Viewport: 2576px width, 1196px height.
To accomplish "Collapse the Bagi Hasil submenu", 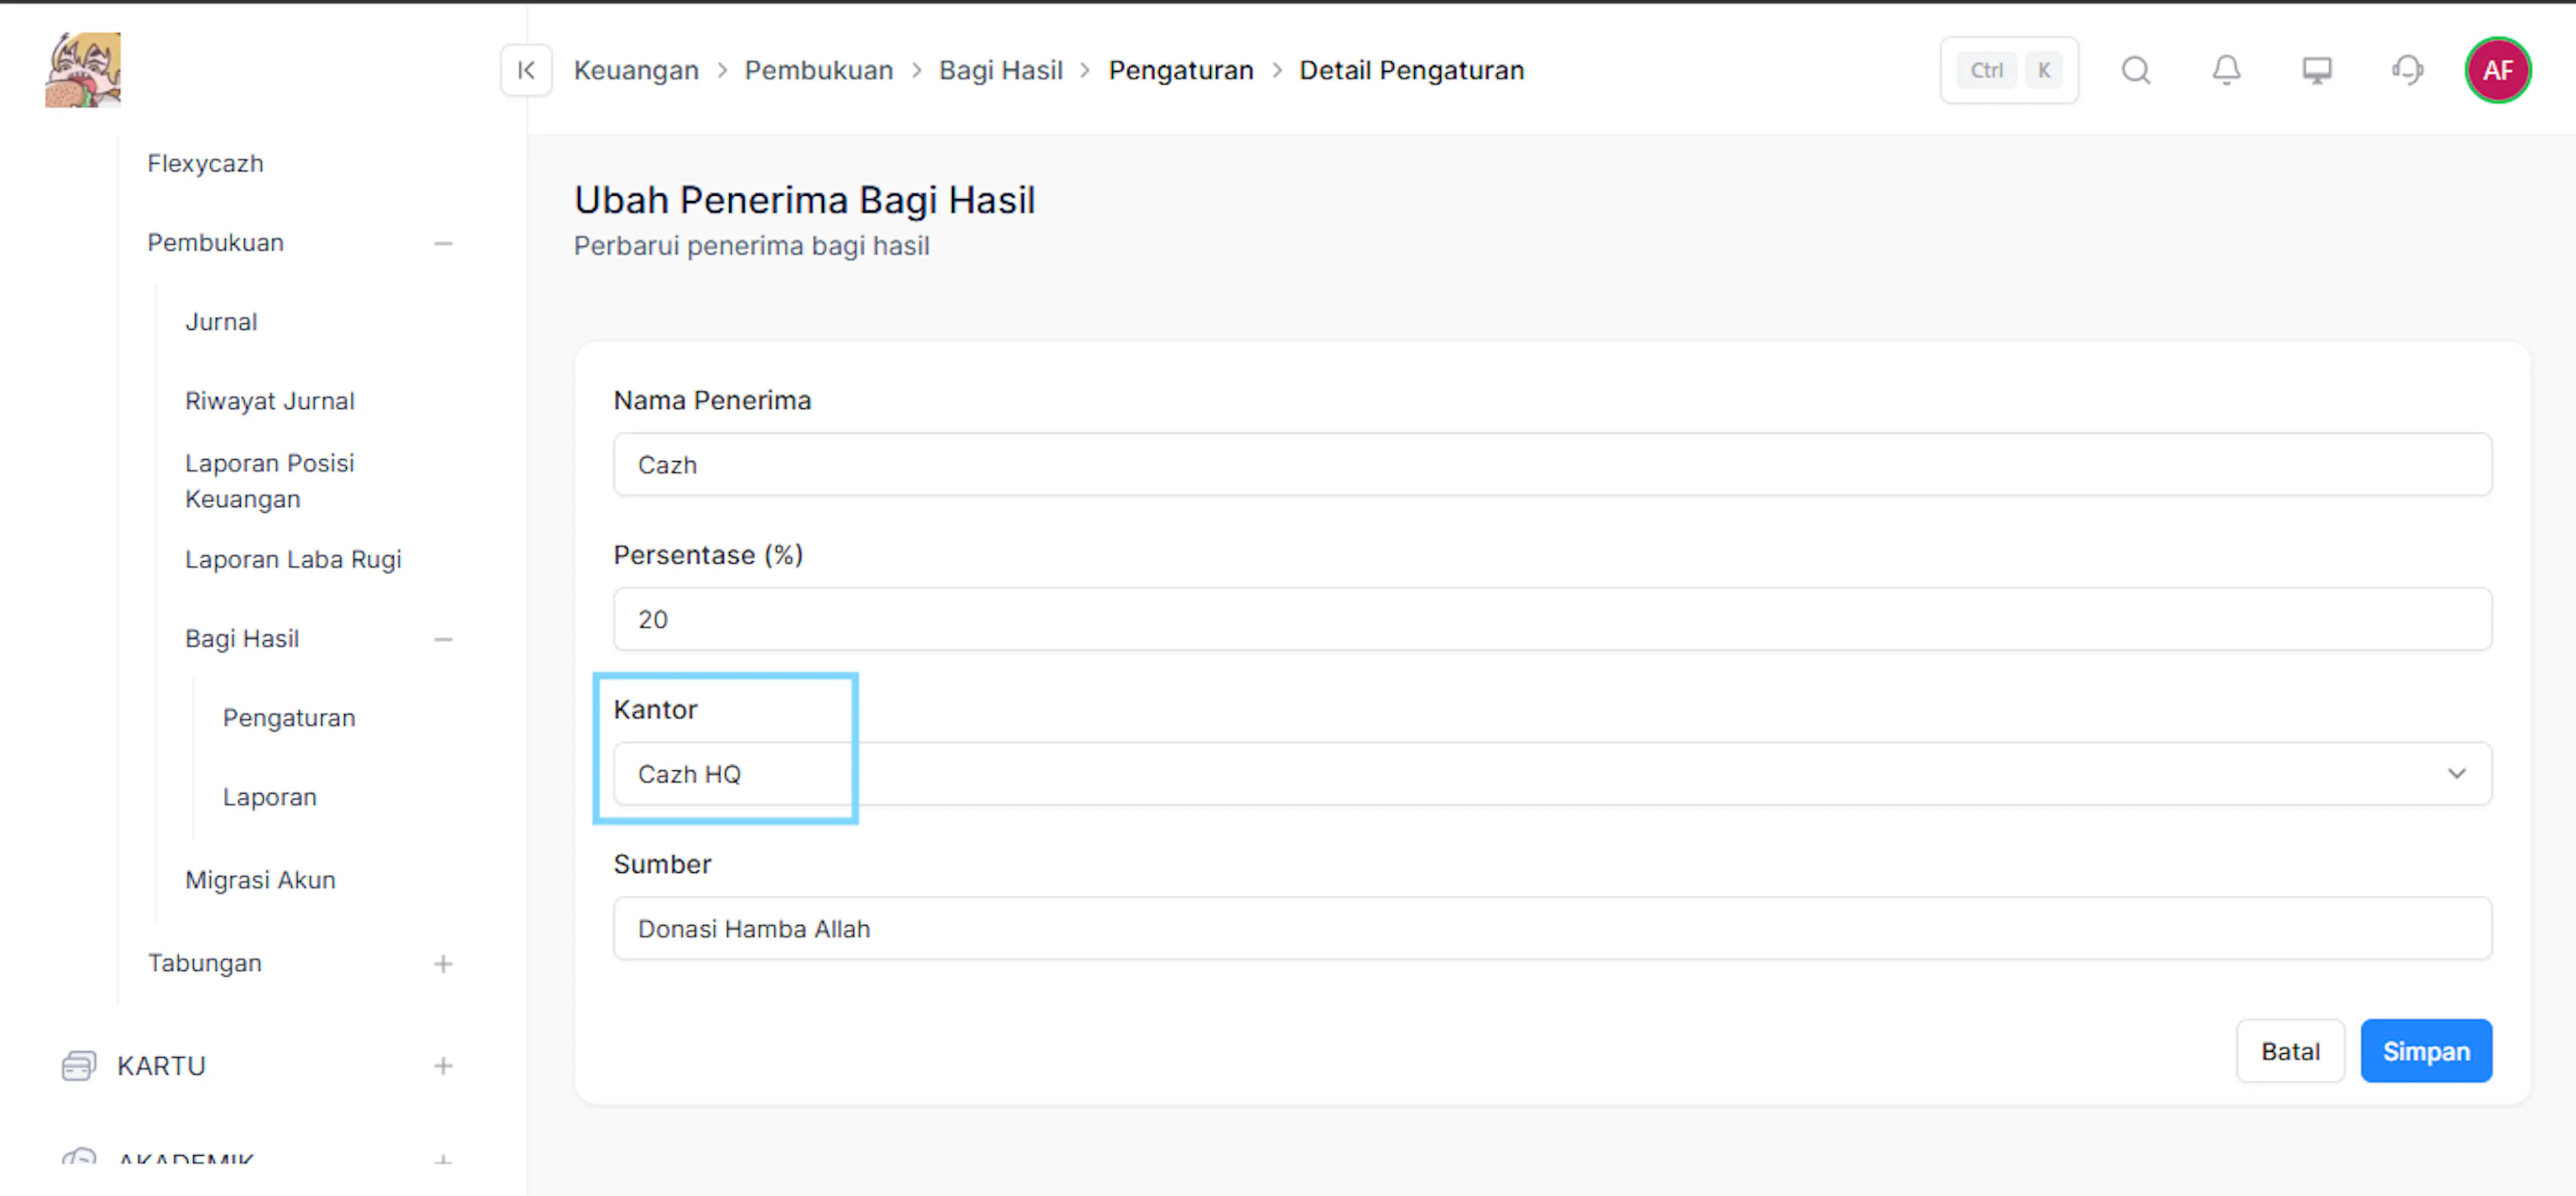I will (443, 638).
